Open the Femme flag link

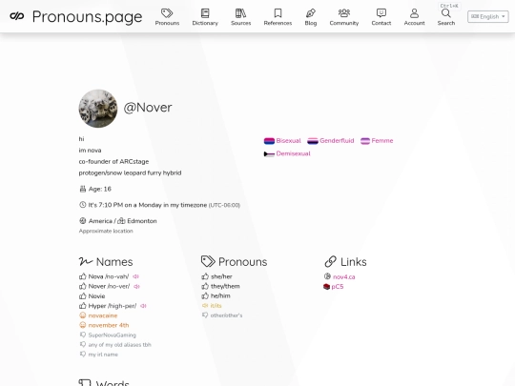pyautogui.click(x=382, y=141)
